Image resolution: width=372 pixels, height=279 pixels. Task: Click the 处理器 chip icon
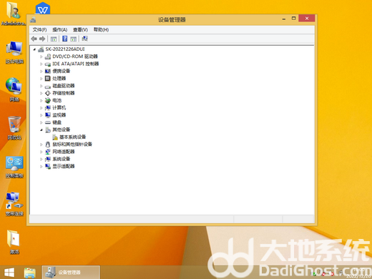[48, 79]
